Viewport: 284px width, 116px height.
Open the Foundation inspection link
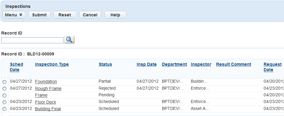point(46,81)
